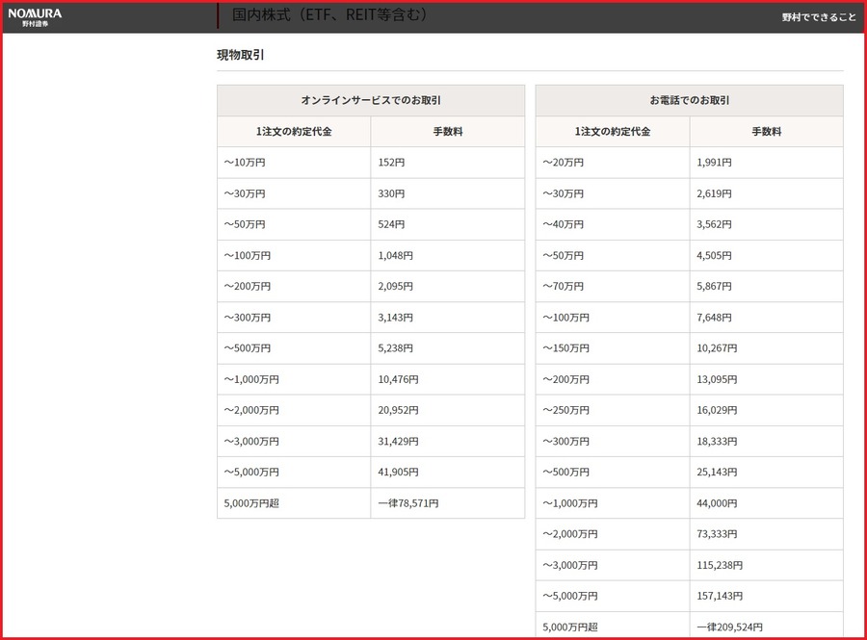Click the 3,143円 fee value

point(395,318)
